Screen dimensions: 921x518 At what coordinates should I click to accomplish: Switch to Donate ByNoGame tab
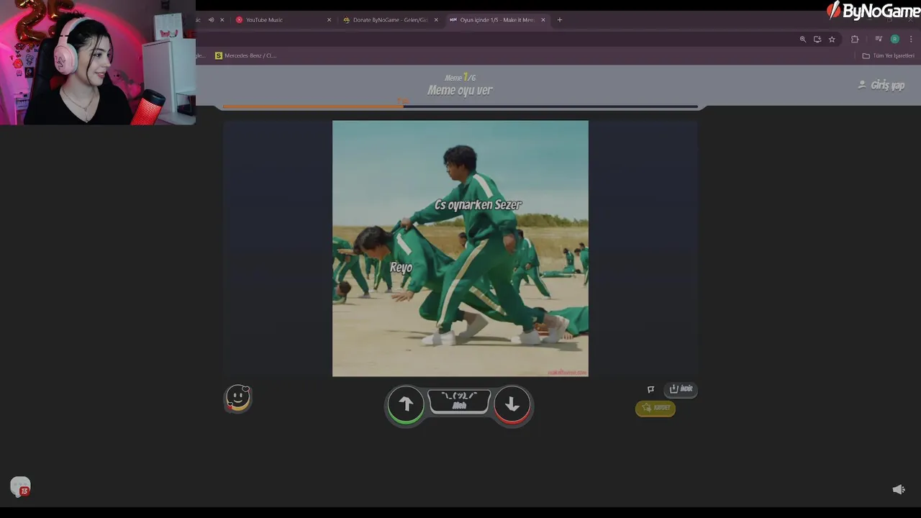390,20
